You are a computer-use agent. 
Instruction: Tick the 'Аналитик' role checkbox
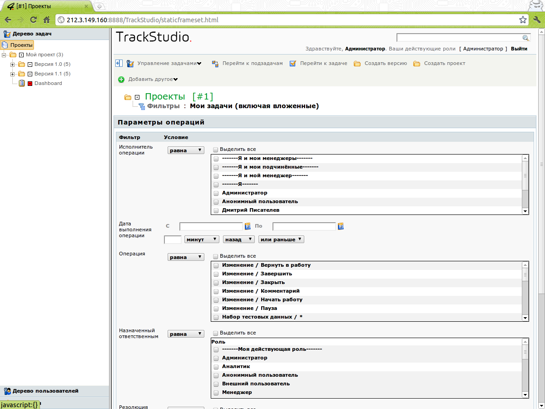[x=216, y=367]
